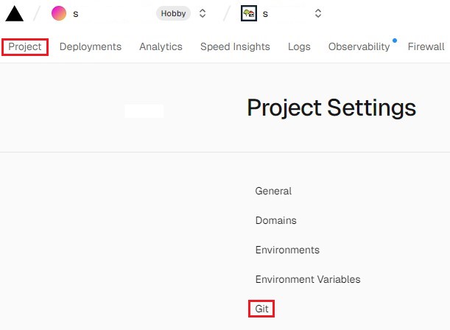Expand the project switcher chevron
The height and width of the screenshot is (330, 450).
point(317,13)
